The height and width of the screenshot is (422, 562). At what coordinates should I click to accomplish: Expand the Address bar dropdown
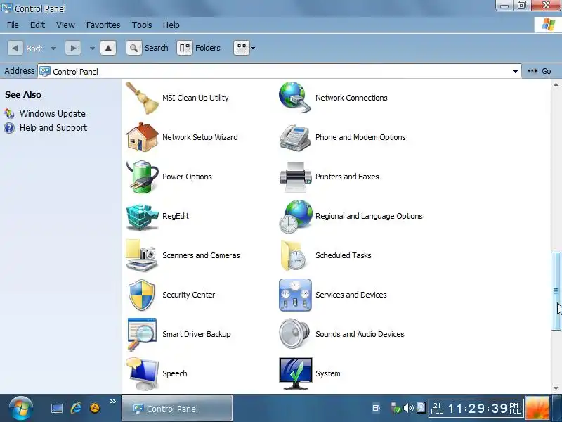[515, 72]
